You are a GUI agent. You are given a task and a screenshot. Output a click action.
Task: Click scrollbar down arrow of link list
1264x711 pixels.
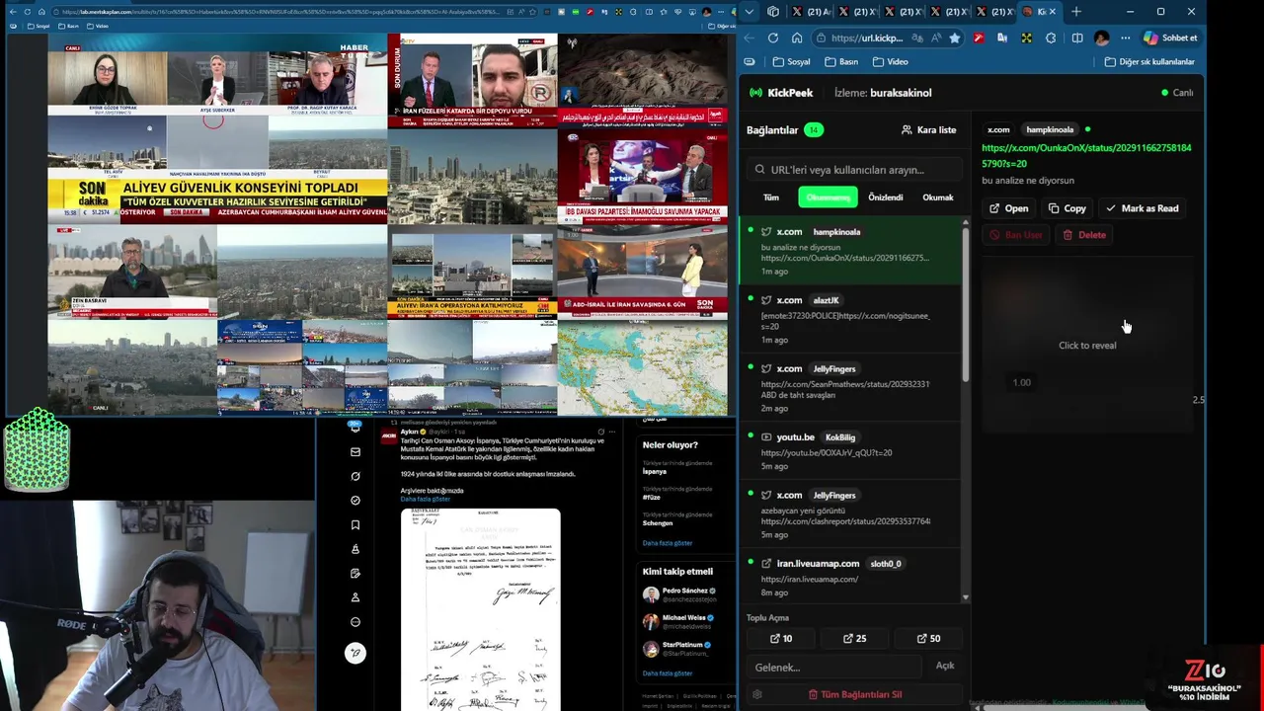pyautogui.click(x=965, y=597)
